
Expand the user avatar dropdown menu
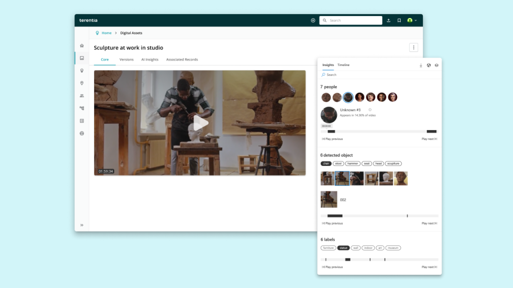point(411,20)
